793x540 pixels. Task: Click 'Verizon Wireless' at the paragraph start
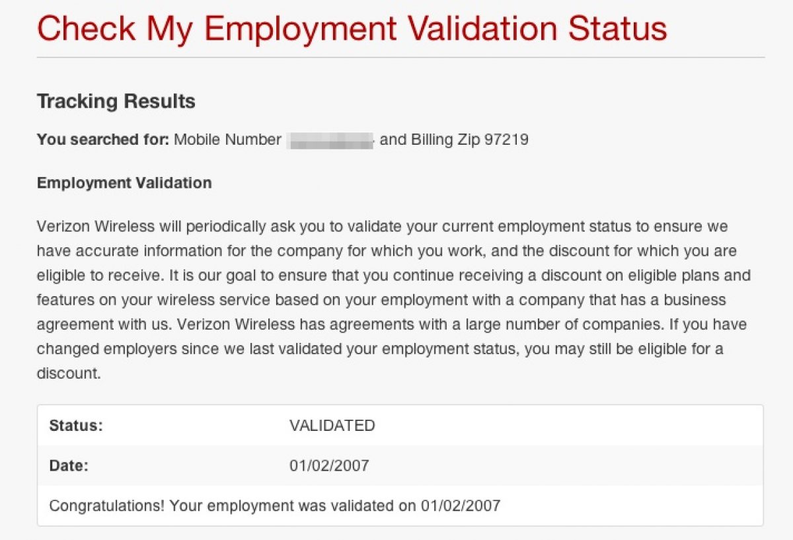[96, 227]
